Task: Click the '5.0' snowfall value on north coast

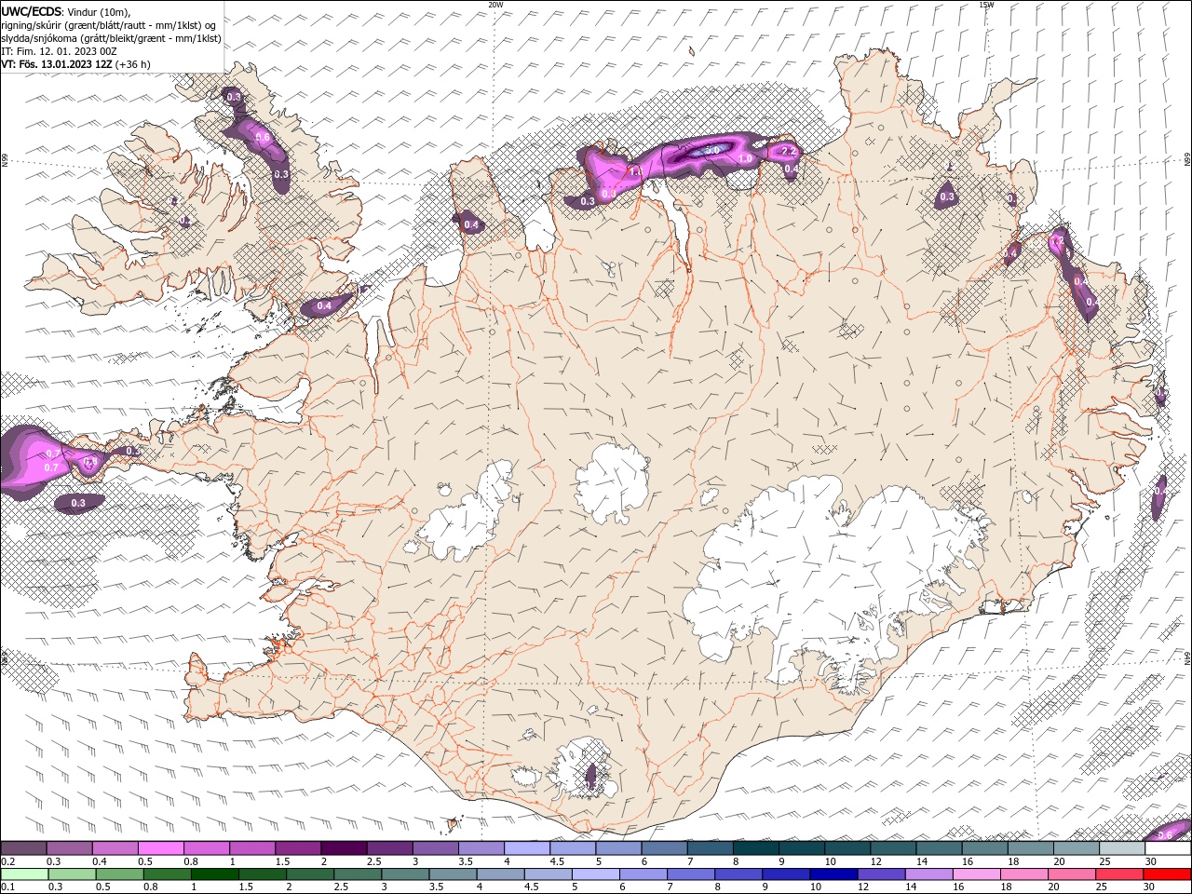Action: pyautogui.click(x=713, y=149)
